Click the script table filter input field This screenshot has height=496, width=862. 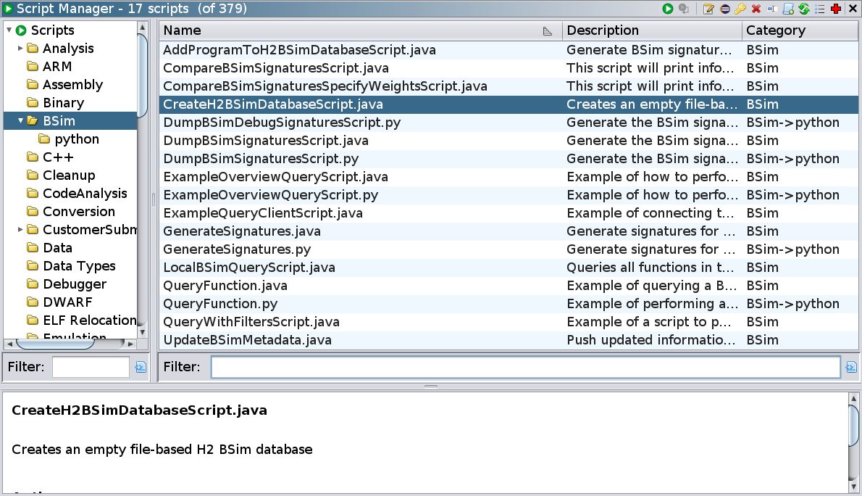pyautogui.click(x=525, y=366)
